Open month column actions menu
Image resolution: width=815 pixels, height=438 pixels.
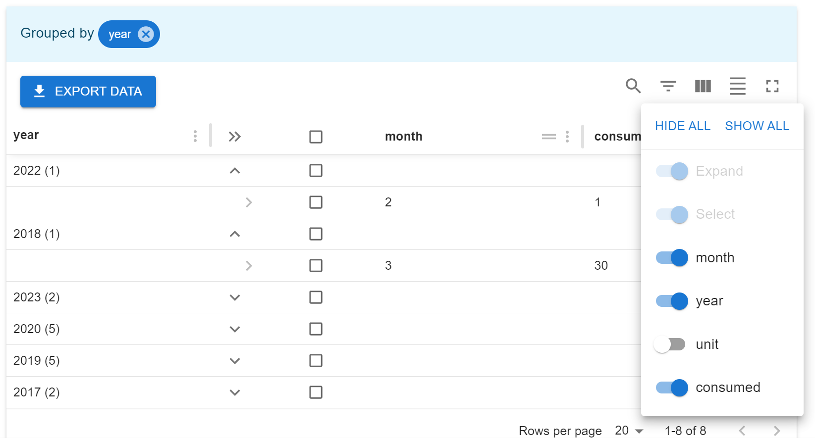(567, 137)
